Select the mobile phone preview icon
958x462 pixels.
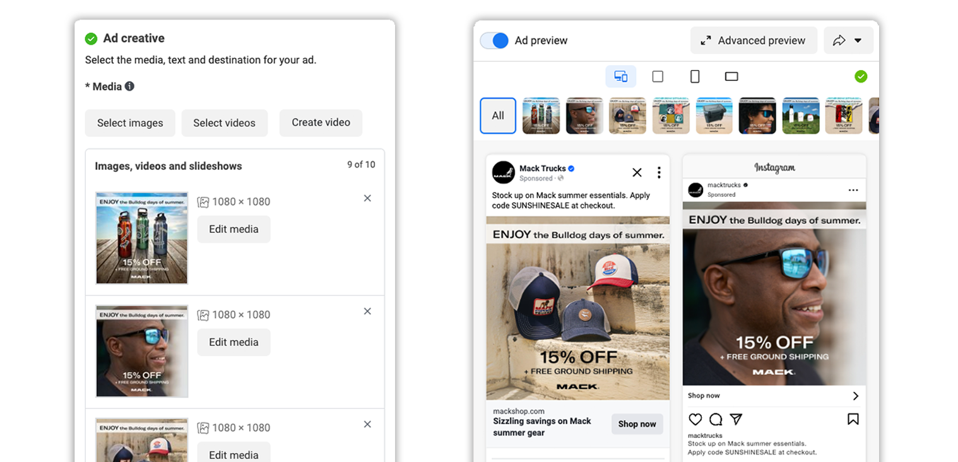tap(695, 76)
